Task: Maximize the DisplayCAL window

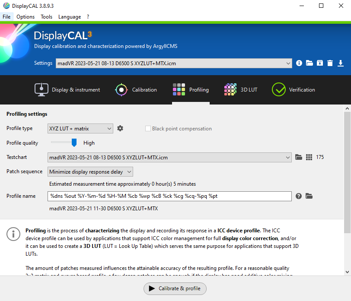Action: coord(321,6)
